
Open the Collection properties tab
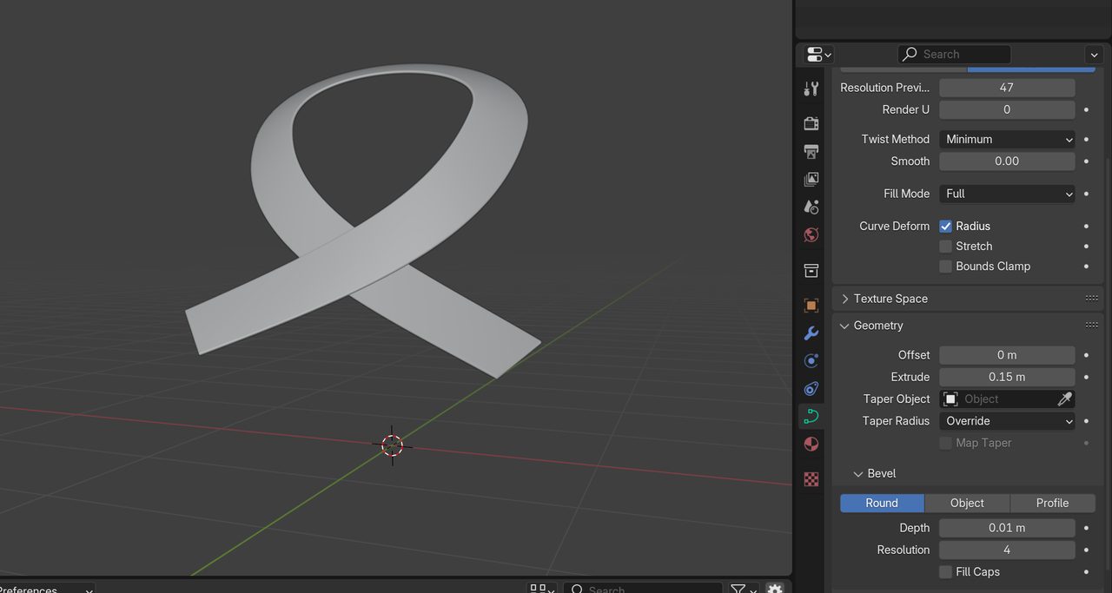click(x=811, y=270)
